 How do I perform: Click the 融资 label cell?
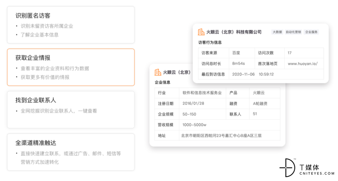(x=237, y=104)
